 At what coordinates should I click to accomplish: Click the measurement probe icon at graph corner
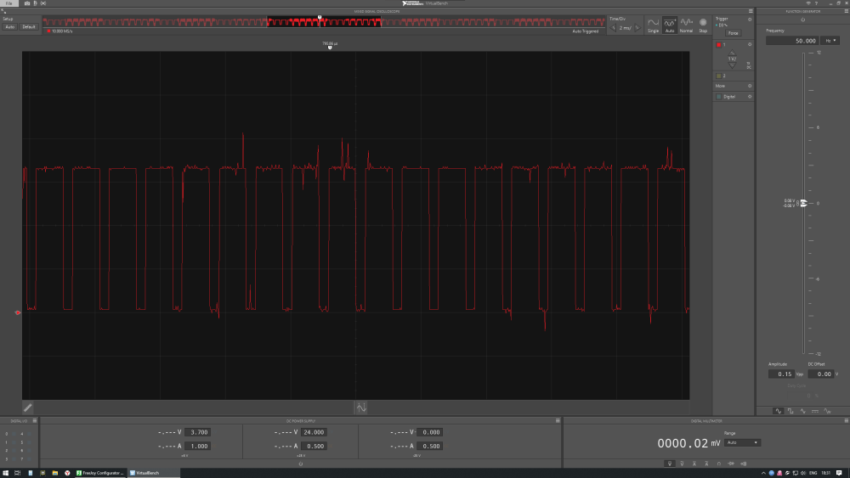click(28, 408)
